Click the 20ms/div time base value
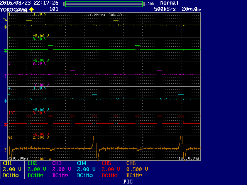The image size is (247, 185). pyautogui.click(x=191, y=9)
